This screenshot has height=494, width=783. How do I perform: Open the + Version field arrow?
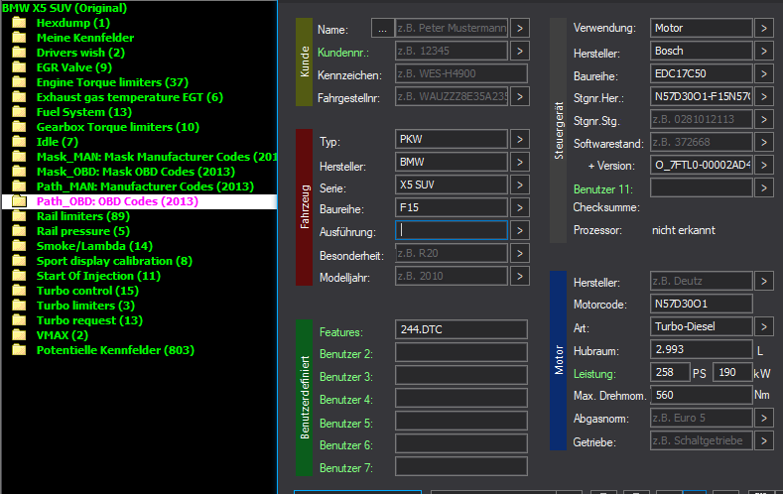tap(764, 166)
